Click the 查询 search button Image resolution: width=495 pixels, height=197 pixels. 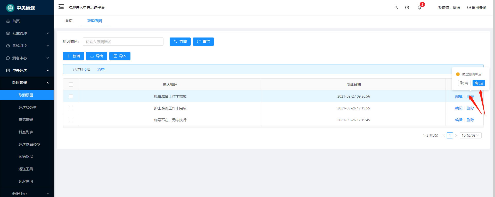pyautogui.click(x=180, y=42)
